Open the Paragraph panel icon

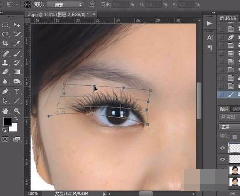210,47
